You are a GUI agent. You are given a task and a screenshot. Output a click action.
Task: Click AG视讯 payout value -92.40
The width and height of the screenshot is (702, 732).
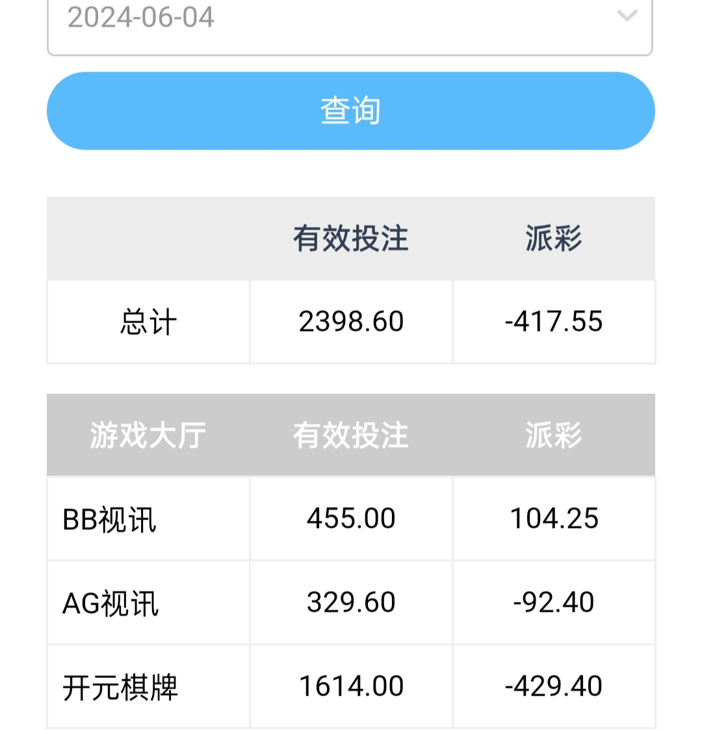(554, 603)
